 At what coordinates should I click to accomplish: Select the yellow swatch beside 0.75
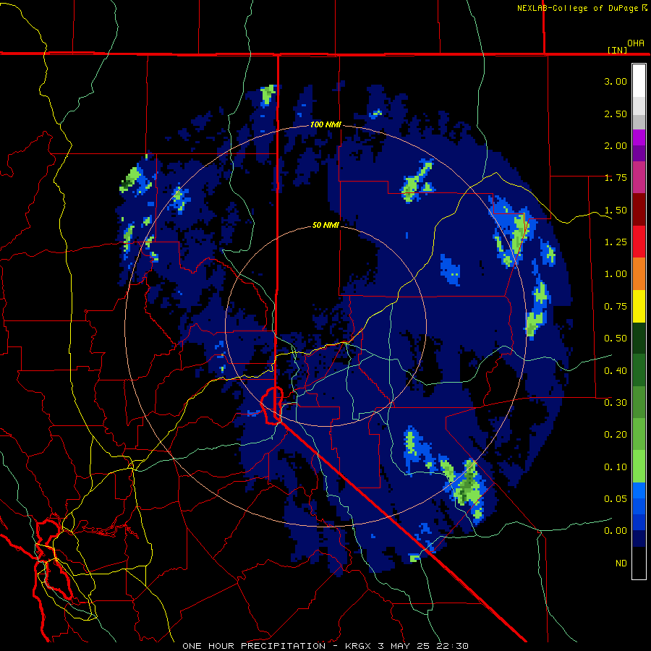coord(639,307)
